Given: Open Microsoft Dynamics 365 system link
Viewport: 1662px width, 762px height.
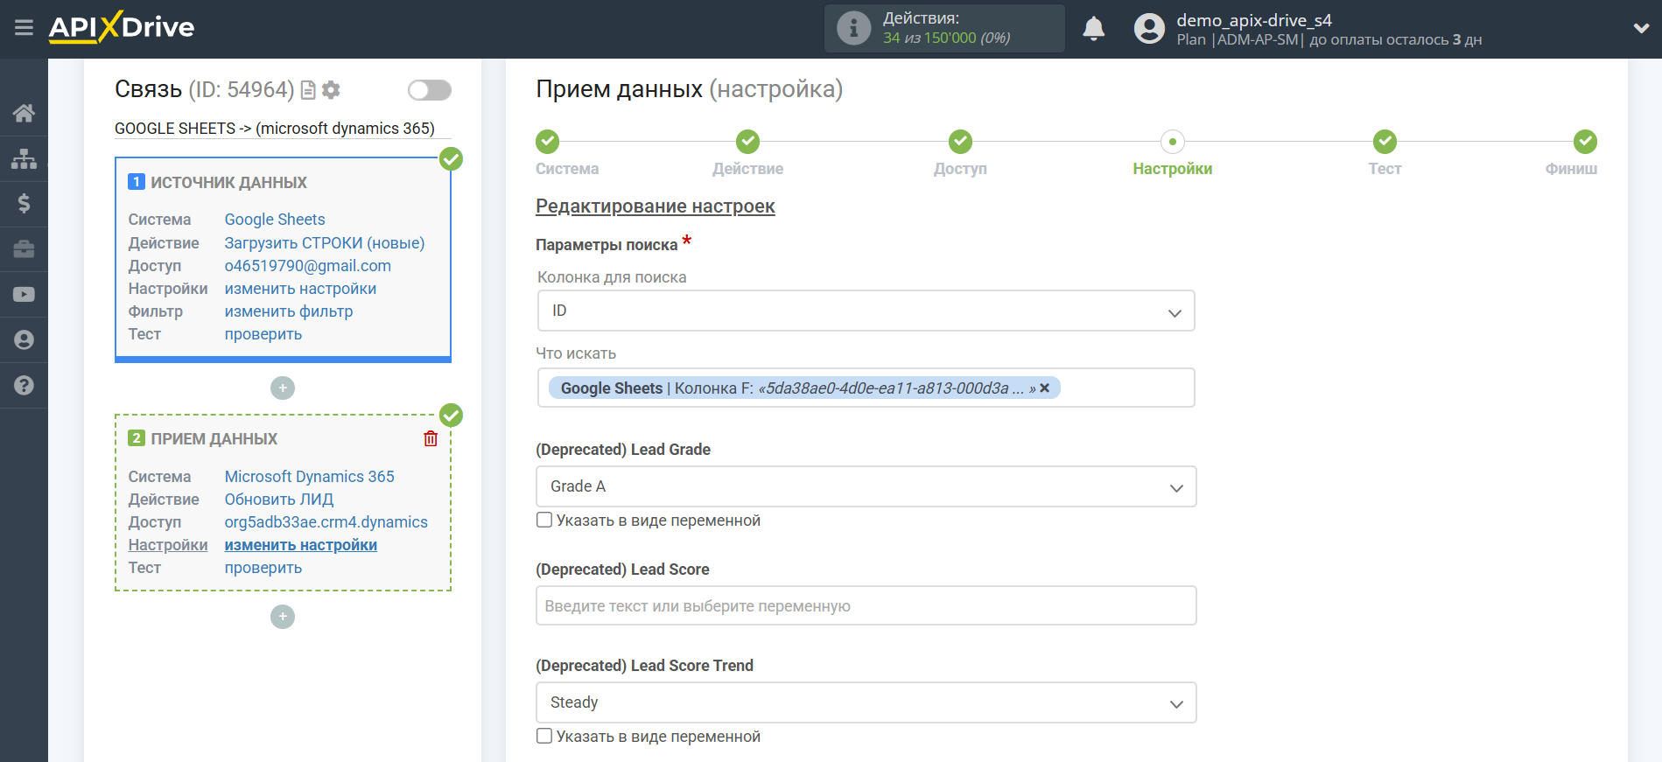Looking at the screenshot, I should (x=310, y=477).
